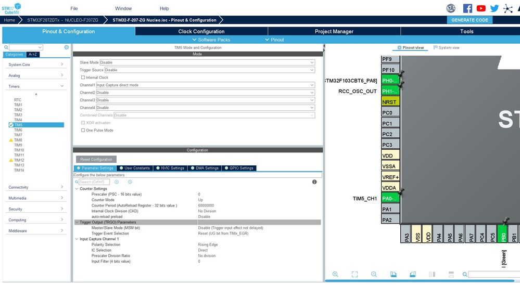Open the Channel4 dropdown
The image size is (520, 285).
205,108
